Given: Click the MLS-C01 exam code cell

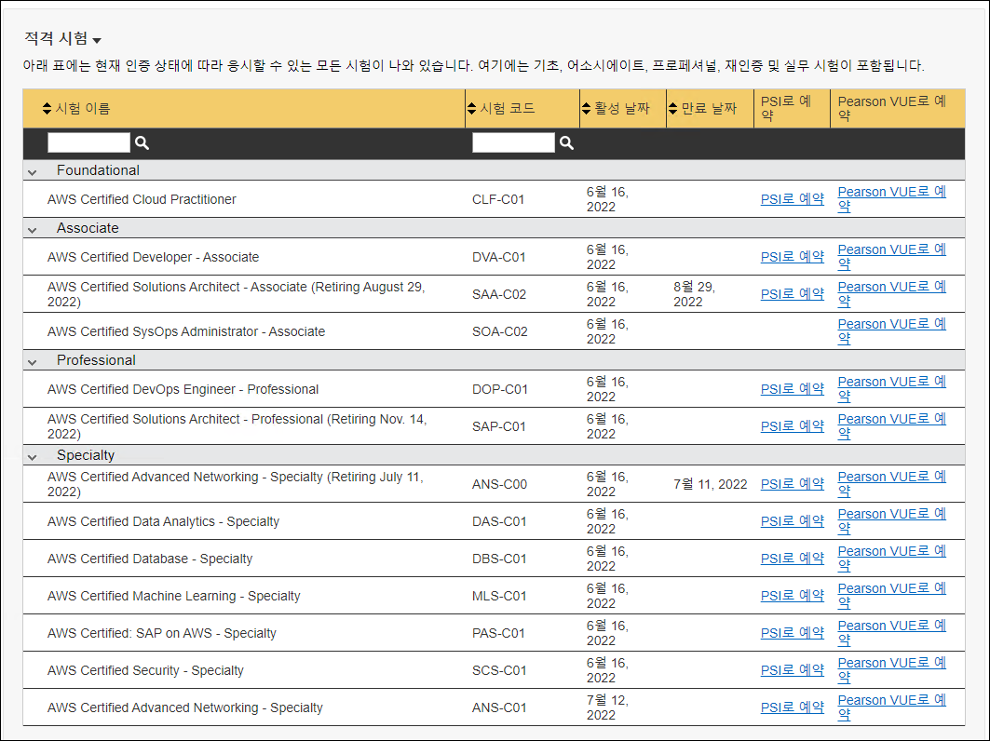Looking at the screenshot, I should tap(499, 596).
